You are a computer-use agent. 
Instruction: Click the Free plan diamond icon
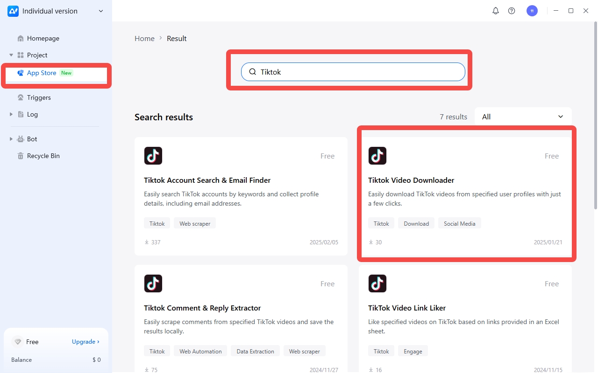(18, 342)
